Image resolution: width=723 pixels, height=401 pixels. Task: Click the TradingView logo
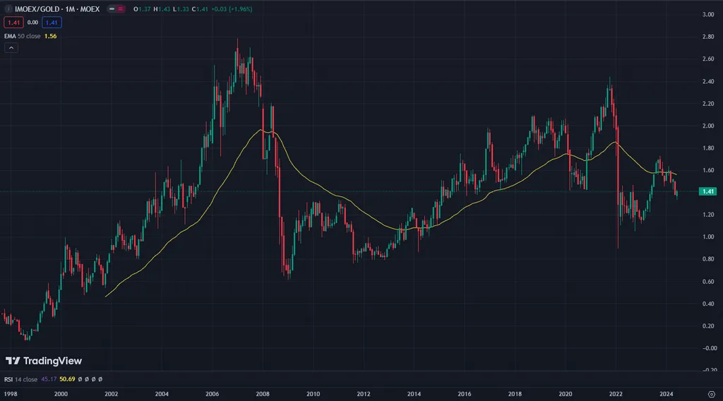44,361
